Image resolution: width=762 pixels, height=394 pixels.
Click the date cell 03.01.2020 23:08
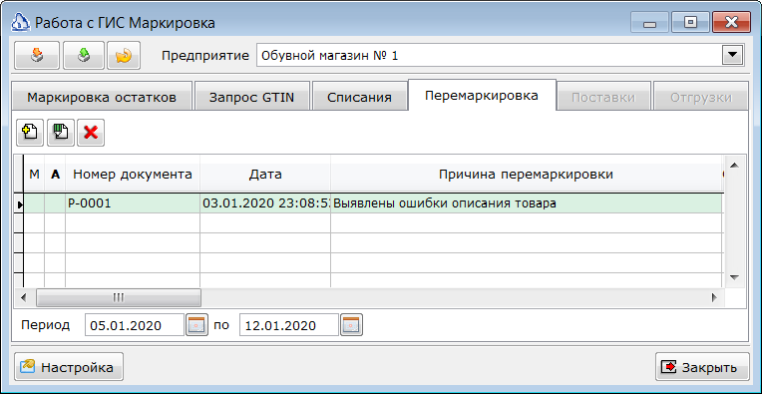pyautogui.click(x=265, y=203)
